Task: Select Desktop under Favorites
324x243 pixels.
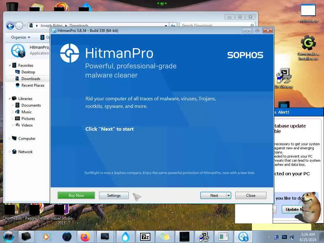Action: (28, 72)
